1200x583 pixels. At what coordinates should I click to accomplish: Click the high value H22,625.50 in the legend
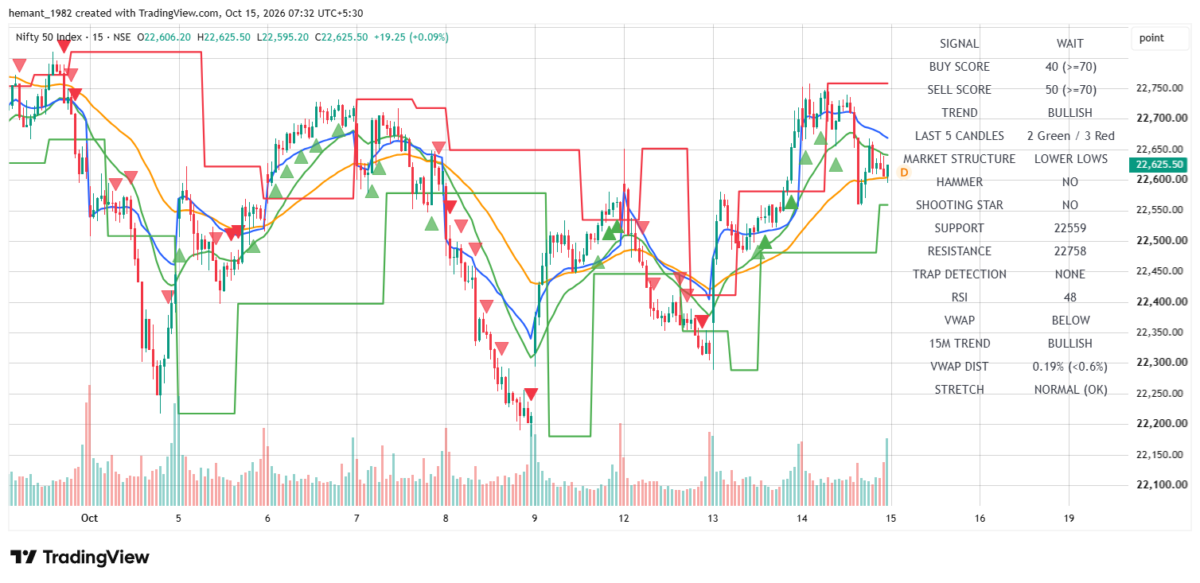tap(224, 37)
